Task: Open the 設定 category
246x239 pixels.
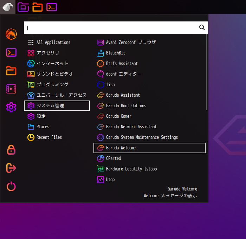Action: coord(57,116)
